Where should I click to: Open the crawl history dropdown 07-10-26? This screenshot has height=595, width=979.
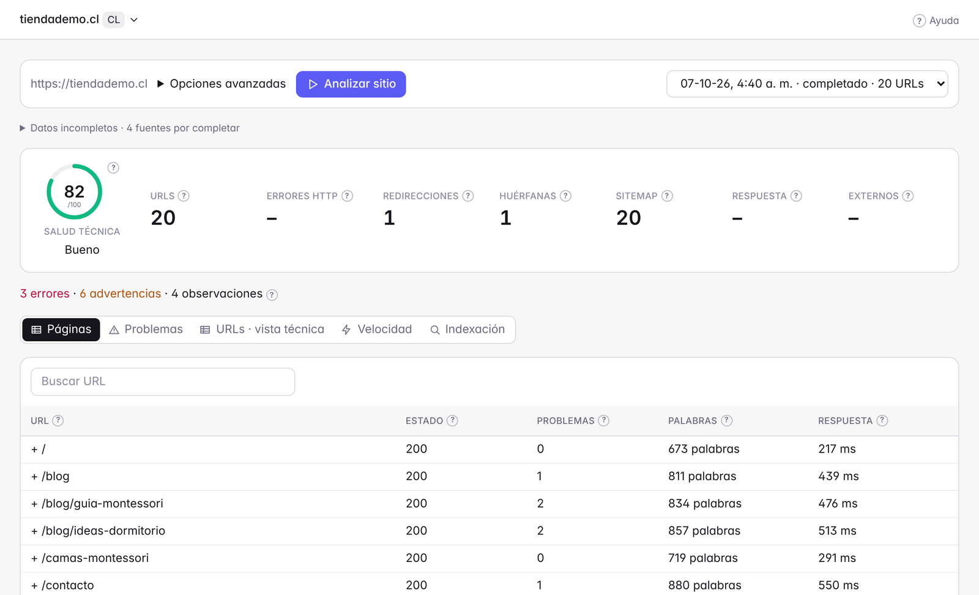tap(807, 84)
